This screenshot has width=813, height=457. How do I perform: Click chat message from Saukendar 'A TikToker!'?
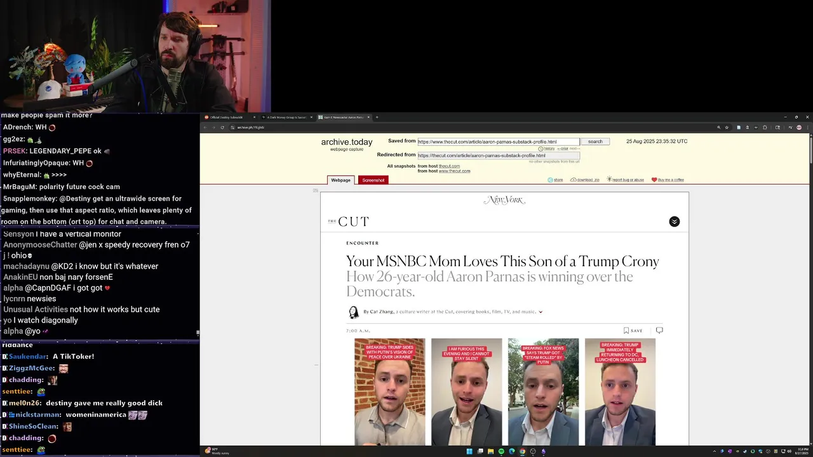click(48, 357)
